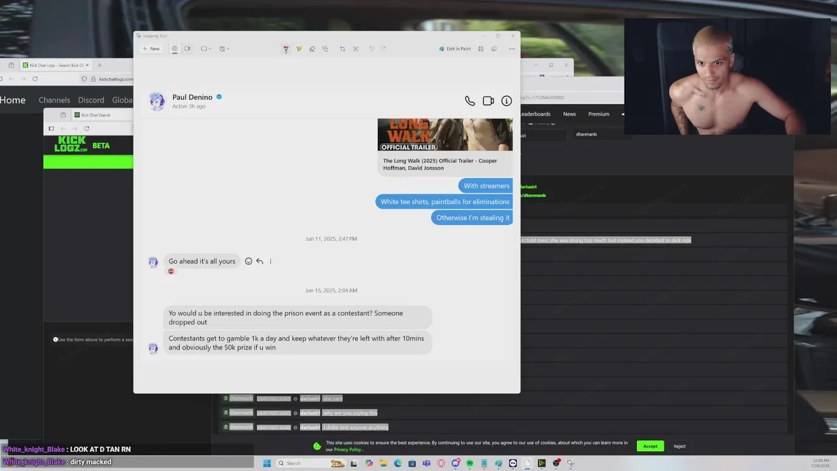Screen dimensions: 837x471
Task: Reply to "Go ahead it's all yours" message
Action: click(x=260, y=261)
